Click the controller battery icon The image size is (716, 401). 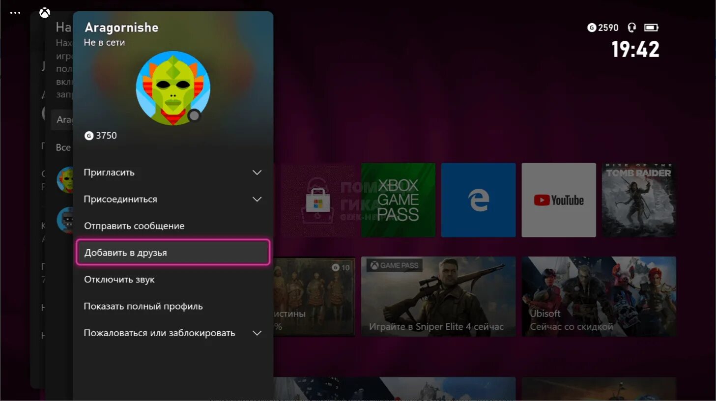pos(651,28)
